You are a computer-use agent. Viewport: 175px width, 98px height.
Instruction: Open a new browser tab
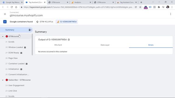click(x=141, y=2)
